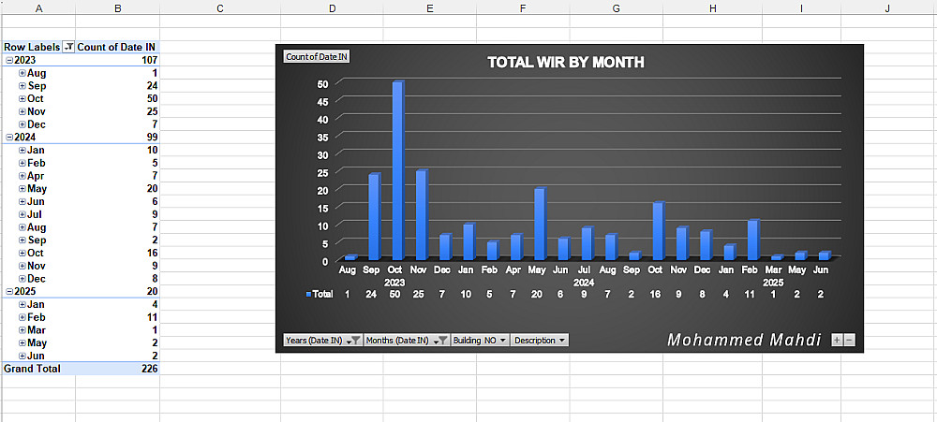The image size is (937, 422).
Task: Collapse the 2025 year group
Action: click(9, 292)
